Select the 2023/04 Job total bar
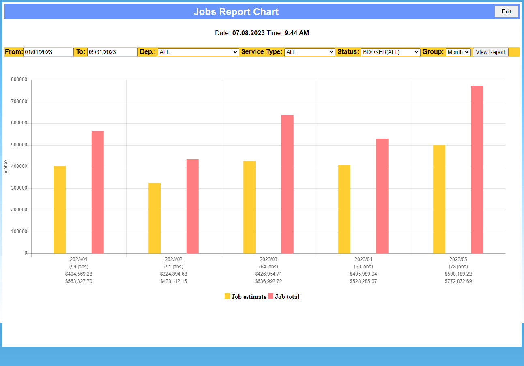Image resolution: width=524 pixels, height=366 pixels. 382,196
